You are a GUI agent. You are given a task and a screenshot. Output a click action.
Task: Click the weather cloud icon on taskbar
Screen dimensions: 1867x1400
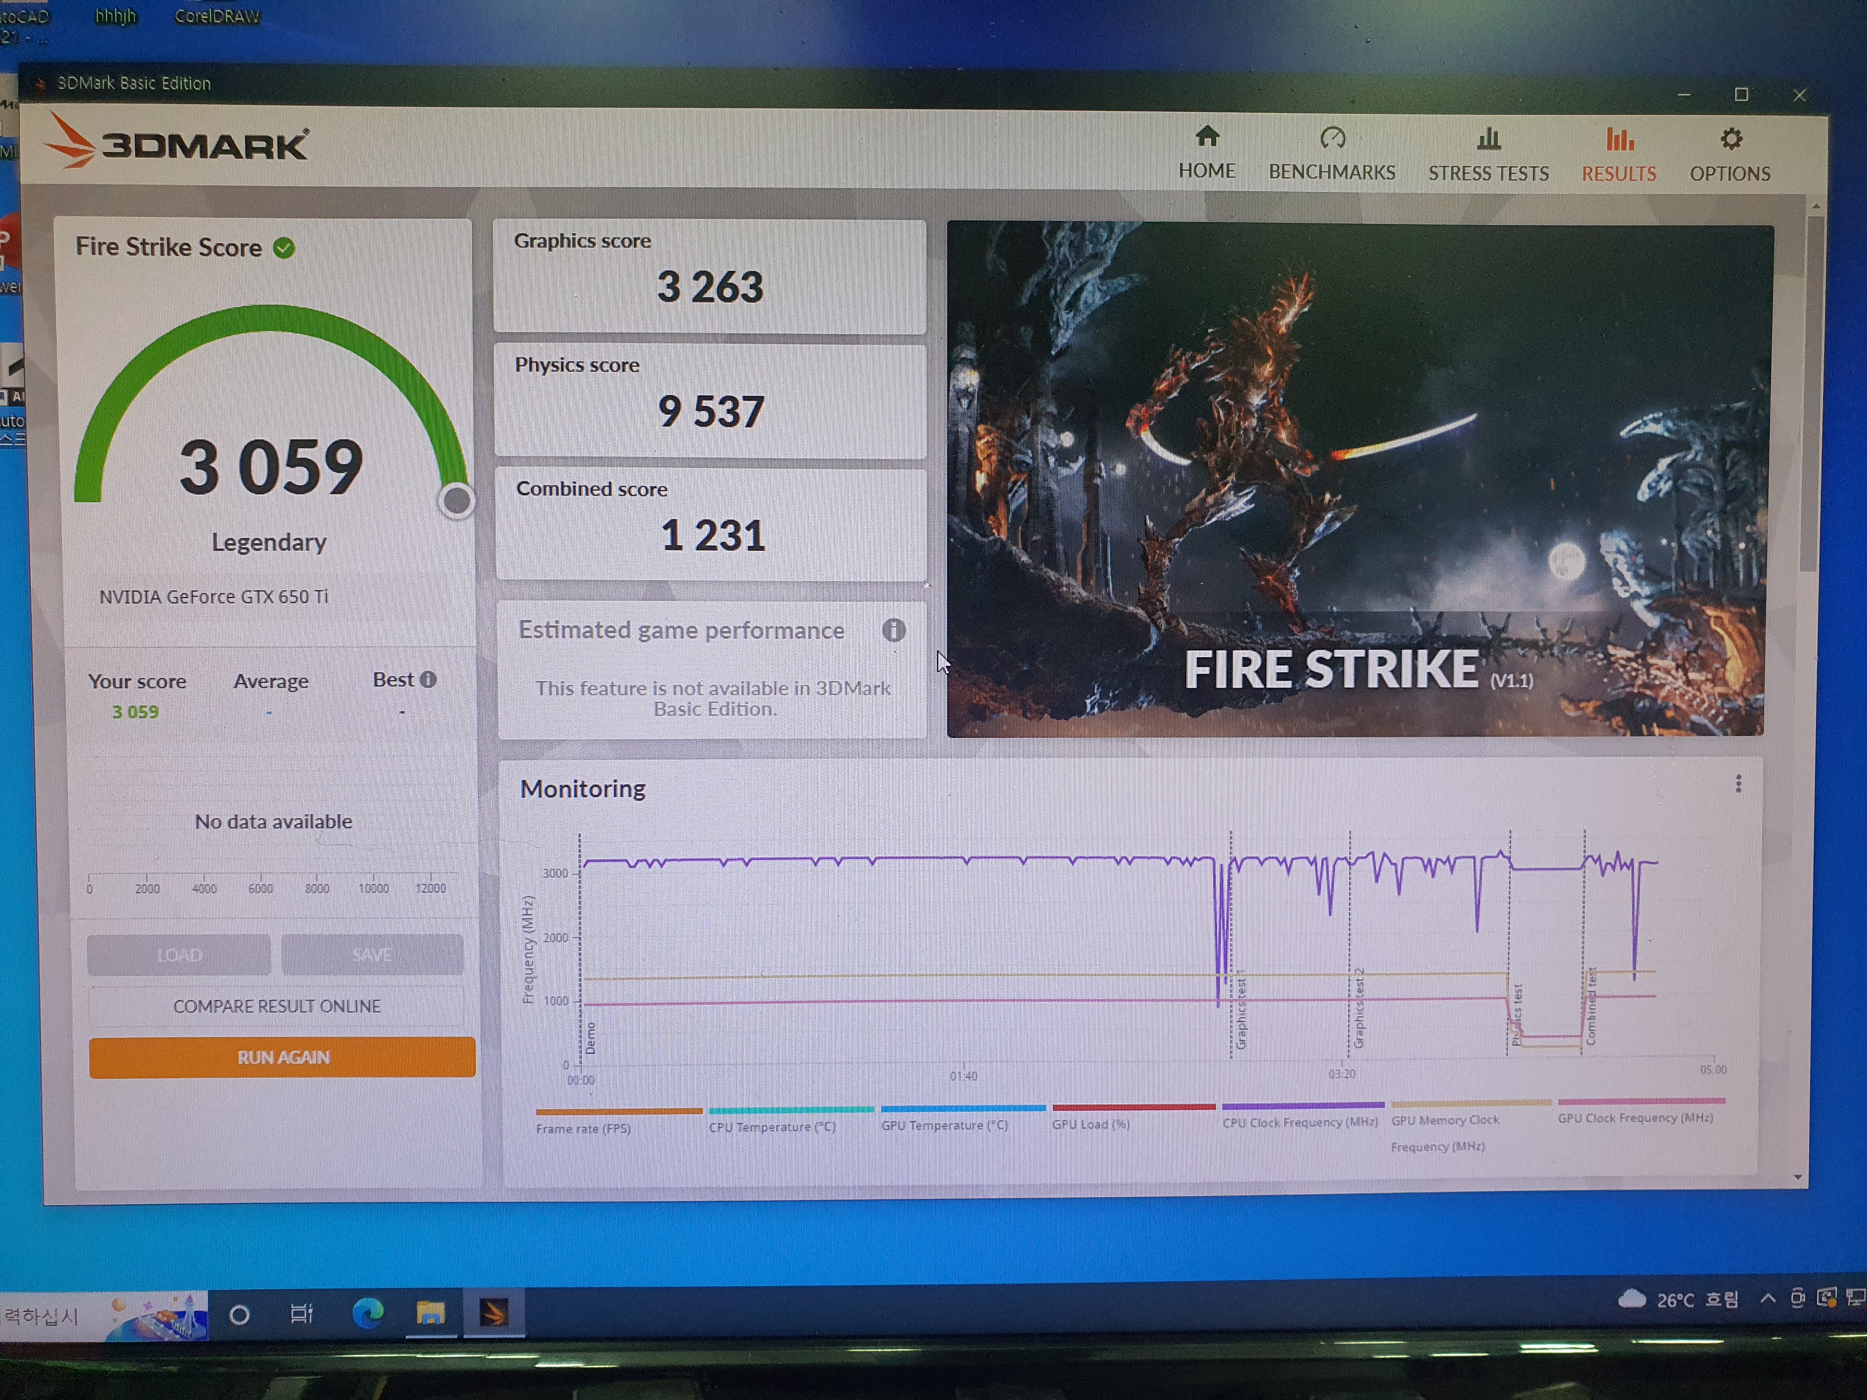[1632, 1299]
